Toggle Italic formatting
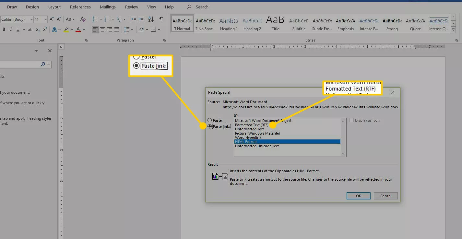The image size is (462, 239). tap(11, 30)
